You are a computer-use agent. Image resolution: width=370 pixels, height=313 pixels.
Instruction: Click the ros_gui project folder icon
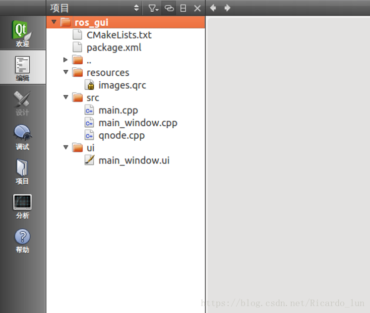[x=65, y=22]
